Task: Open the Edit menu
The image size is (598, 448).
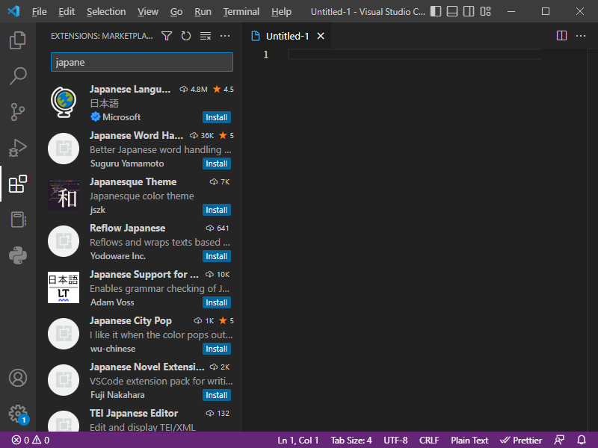Action: (x=67, y=12)
